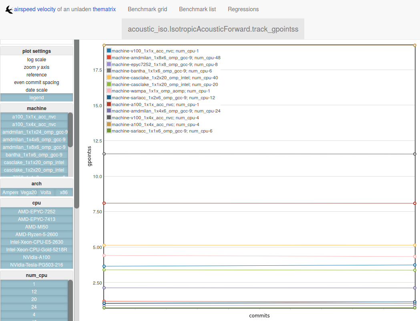Click legend swatch for machine-v100_1x1x_acc_nvc
Viewport: 420px width, 321px height.
click(x=109, y=50)
